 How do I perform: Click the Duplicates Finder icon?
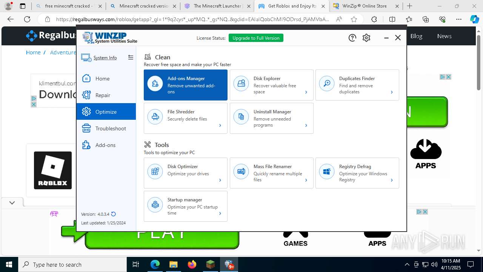click(327, 84)
